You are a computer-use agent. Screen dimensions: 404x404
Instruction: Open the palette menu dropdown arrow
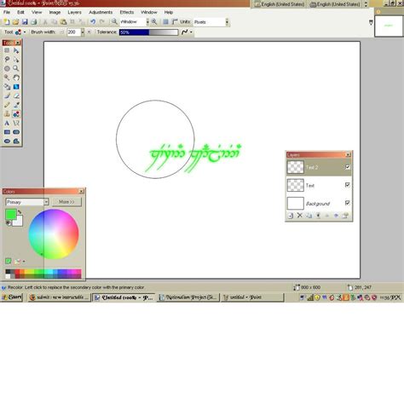pos(24,262)
